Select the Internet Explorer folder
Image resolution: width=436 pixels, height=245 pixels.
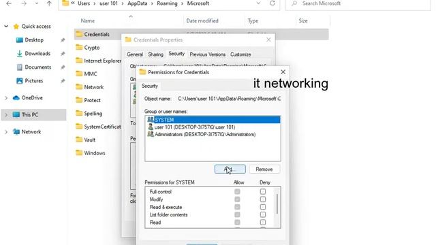pyautogui.click(x=98, y=61)
